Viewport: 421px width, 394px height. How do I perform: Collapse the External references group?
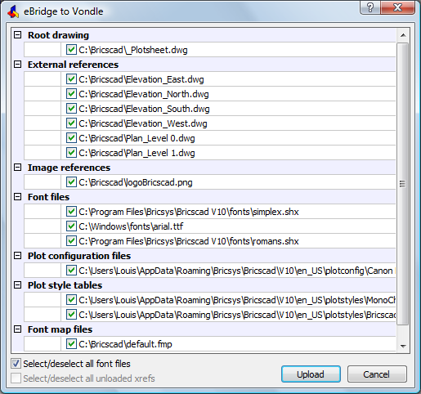pyautogui.click(x=18, y=65)
